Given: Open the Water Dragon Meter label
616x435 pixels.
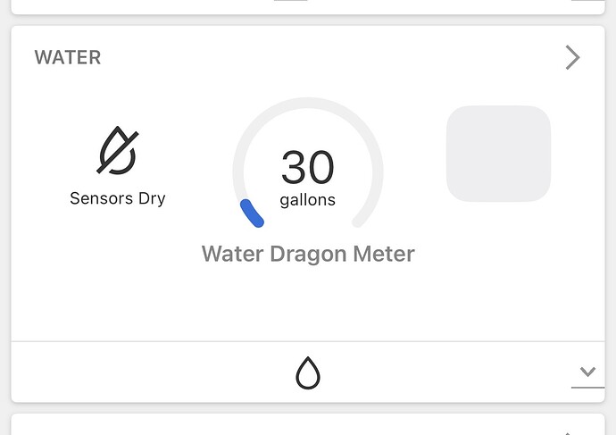Looking at the screenshot, I should tap(308, 254).
